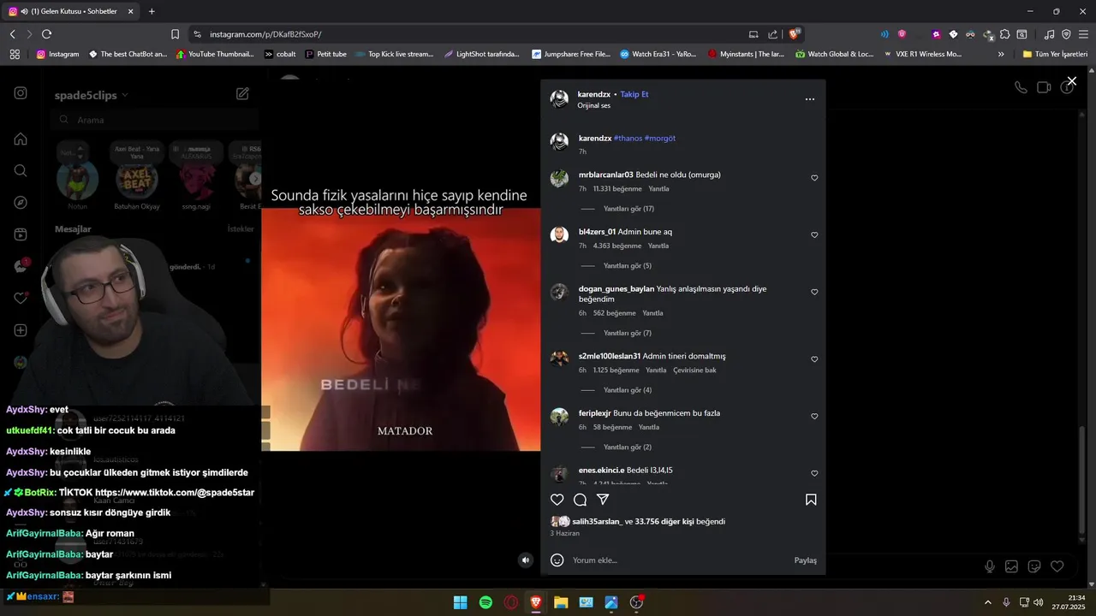Open the notifications heart in sidebar
Image resolution: width=1096 pixels, height=616 pixels.
[21, 299]
